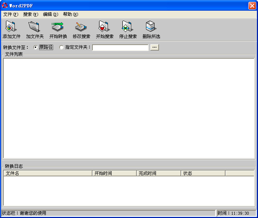This screenshot has height=218, width=258.
Task: Click the 文件名 column header
Action: click(x=48, y=173)
